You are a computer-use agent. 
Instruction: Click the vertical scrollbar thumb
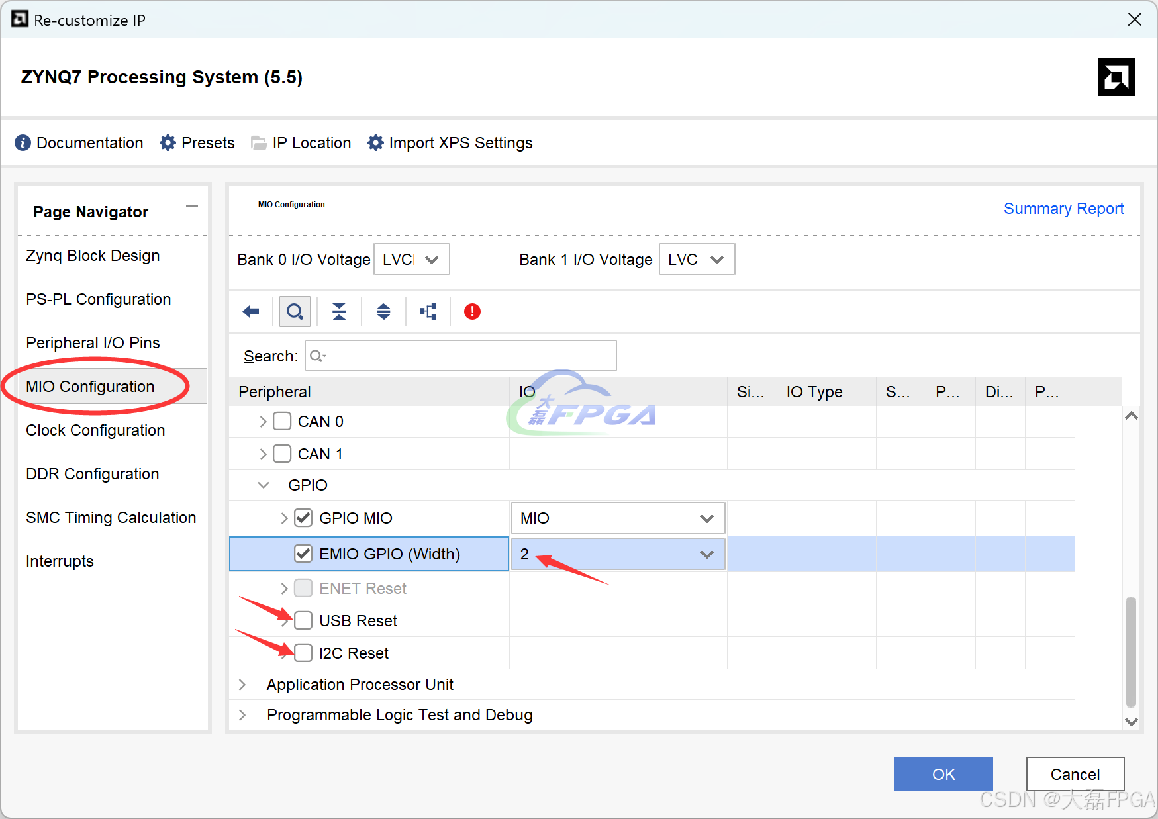1131,652
